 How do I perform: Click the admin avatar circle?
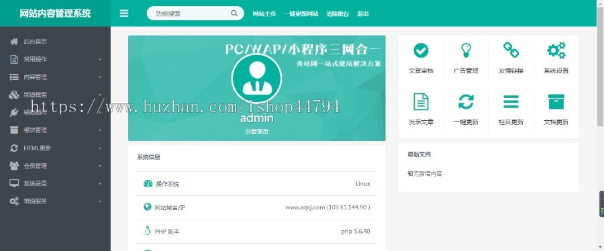click(x=256, y=78)
